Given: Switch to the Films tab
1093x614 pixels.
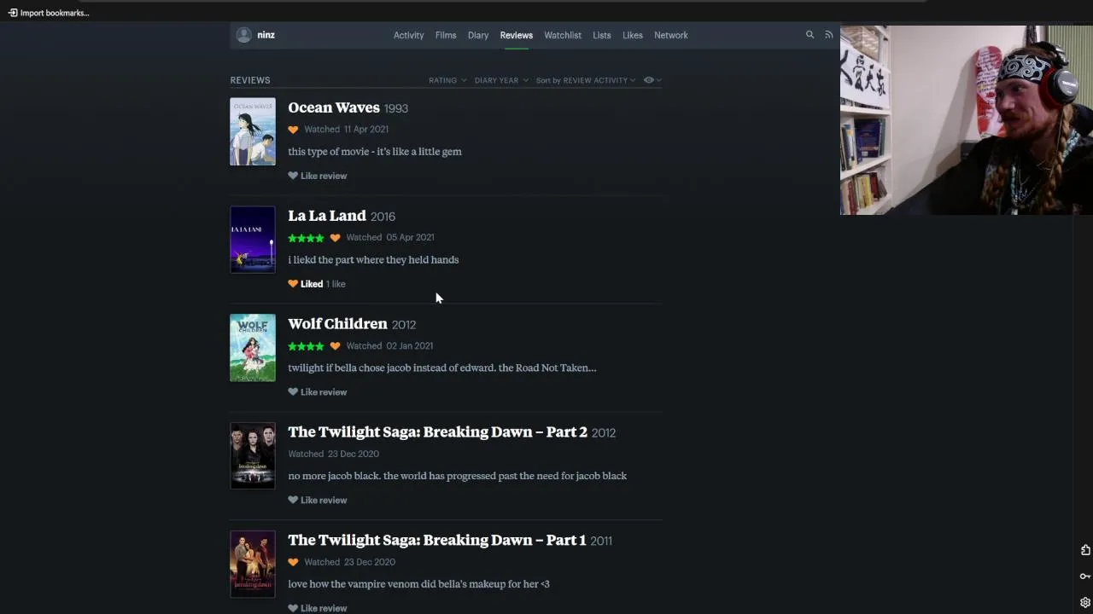Looking at the screenshot, I should point(446,35).
